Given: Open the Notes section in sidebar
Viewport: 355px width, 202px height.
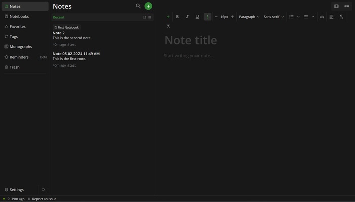Looking at the screenshot, I should point(25,6).
